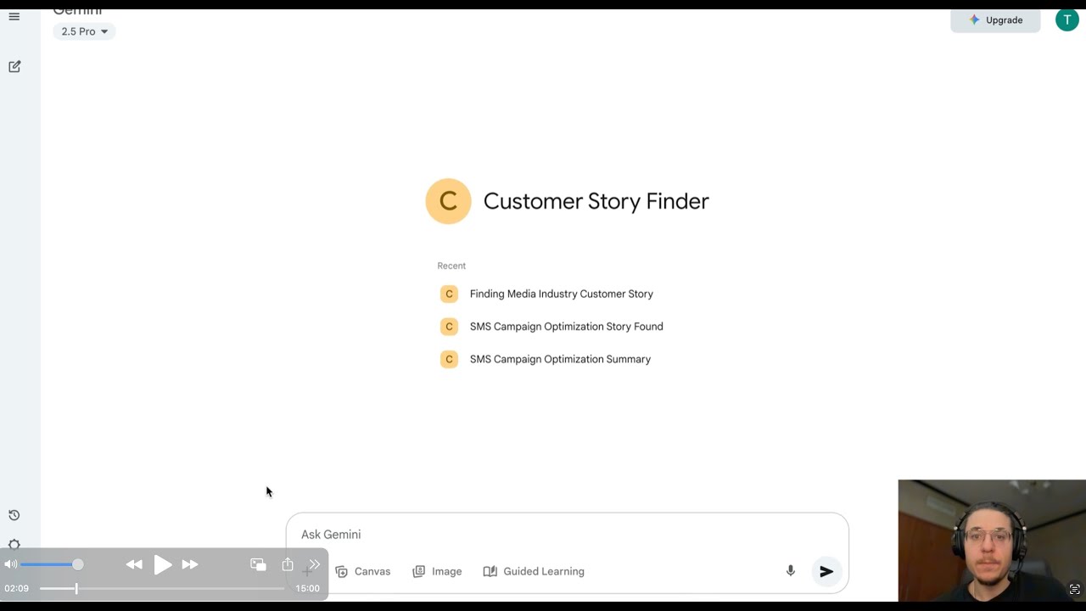Play the video
This screenshot has width=1086, height=611.
[x=163, y=564]
